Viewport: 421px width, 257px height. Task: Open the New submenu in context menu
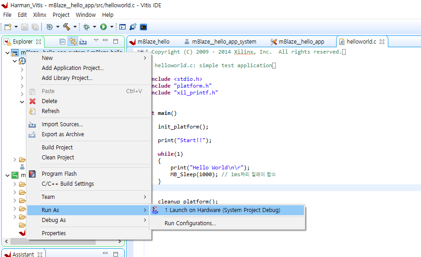pos(88,58)
